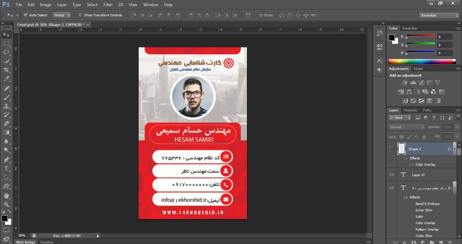Click the R color slider
The height and width of the screenshot is (244, 462).
421,36
